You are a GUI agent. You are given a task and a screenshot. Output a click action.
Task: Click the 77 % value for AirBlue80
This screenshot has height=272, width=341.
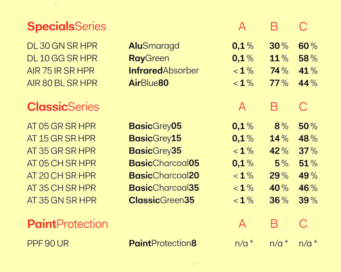[x=279, y=83]
